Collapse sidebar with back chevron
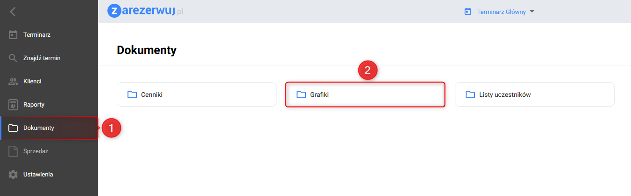Image resolution: width=631 pixels, height=196 pixels. (x=13, y=12)
